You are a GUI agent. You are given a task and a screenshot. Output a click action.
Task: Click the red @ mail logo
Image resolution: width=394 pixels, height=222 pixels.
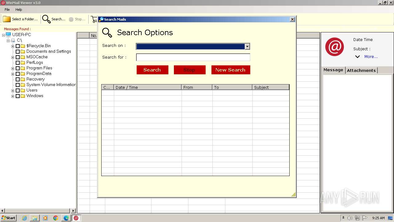tap(335, 47)
